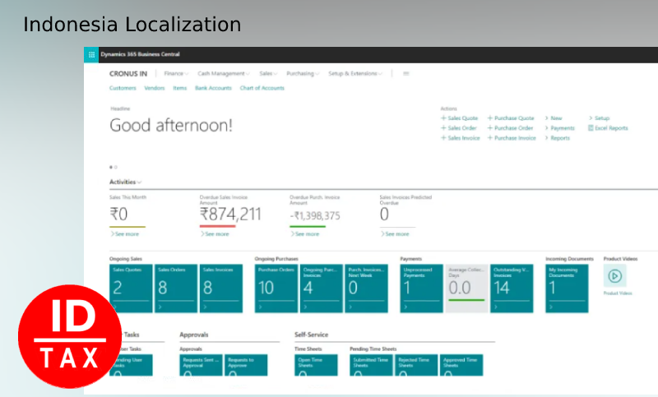The width and height of the screenshot is (658, 397).
Task: Expand the New actions group
Action: [554, 118]
